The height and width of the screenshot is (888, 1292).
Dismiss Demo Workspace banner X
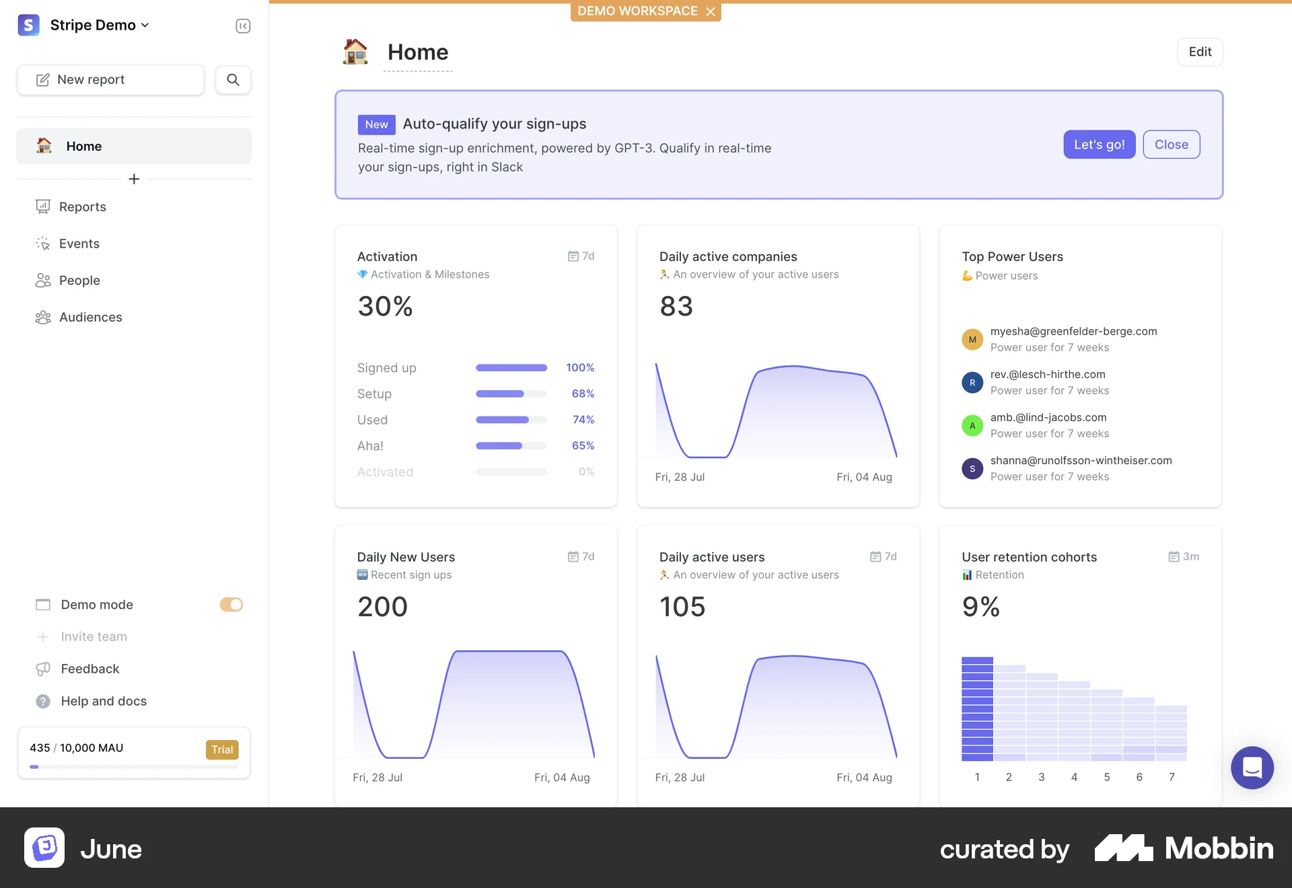(711, 11)
